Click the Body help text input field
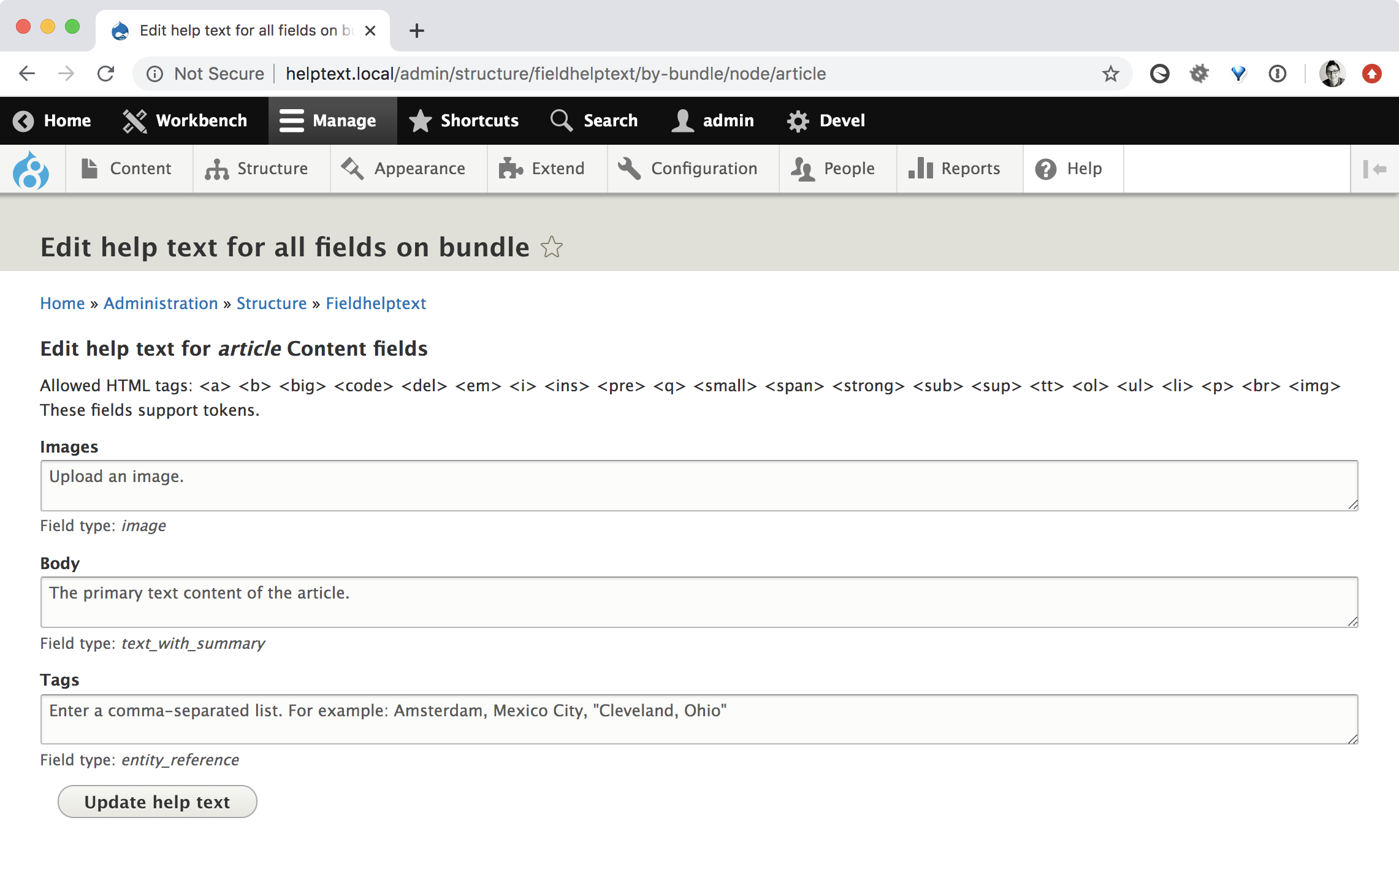1399x888 pixels. click(x=699, y=602)
